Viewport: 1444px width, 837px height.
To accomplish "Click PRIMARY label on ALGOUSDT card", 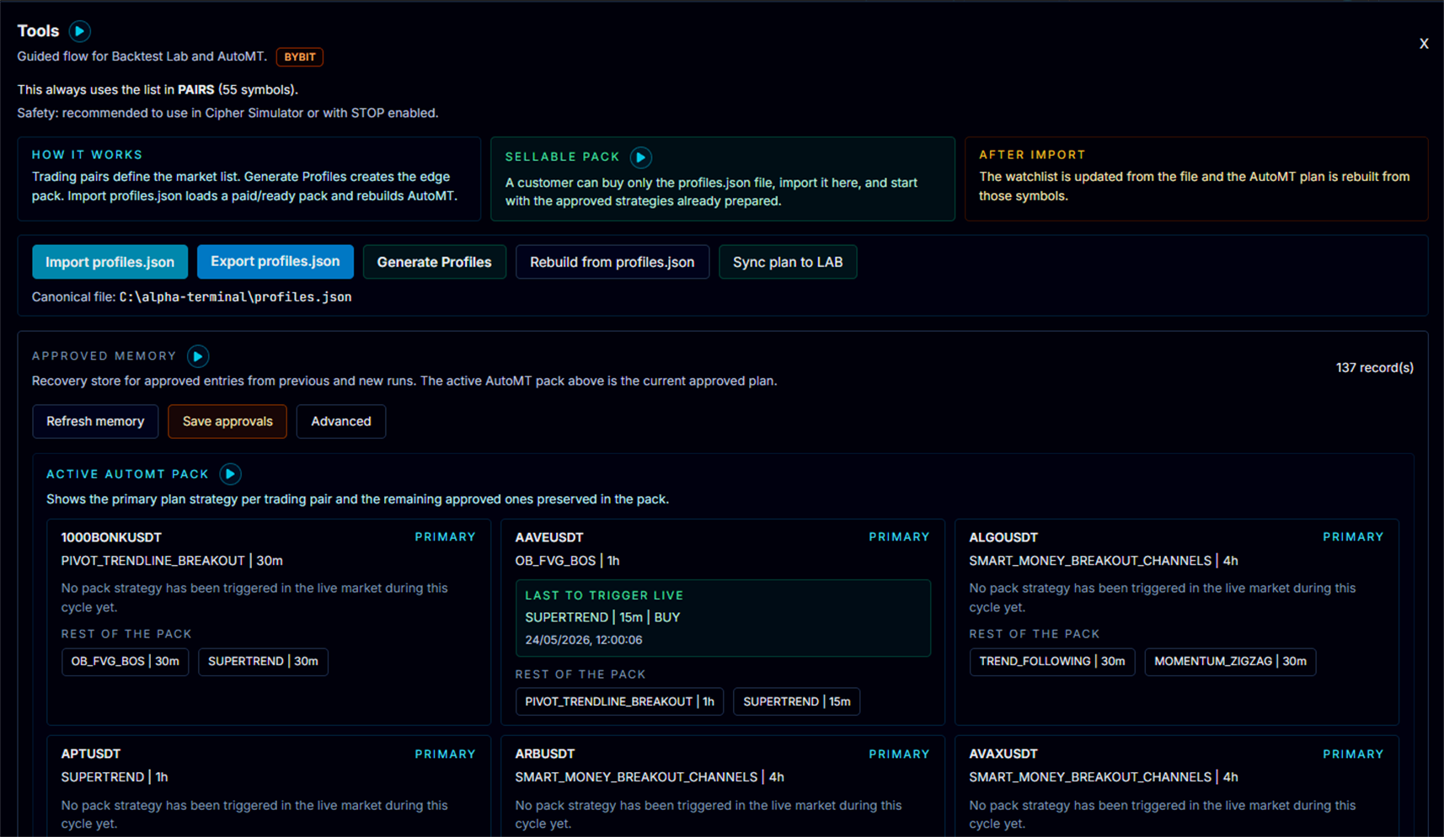I will tap(1353, 537).
